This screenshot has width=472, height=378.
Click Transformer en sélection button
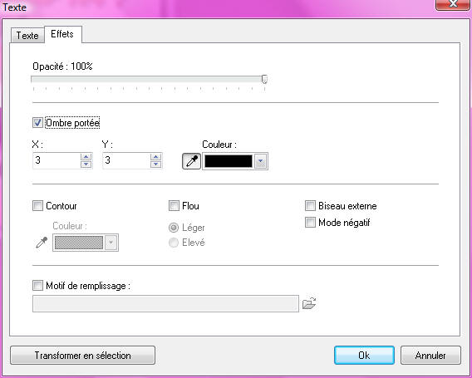(82, 356)
